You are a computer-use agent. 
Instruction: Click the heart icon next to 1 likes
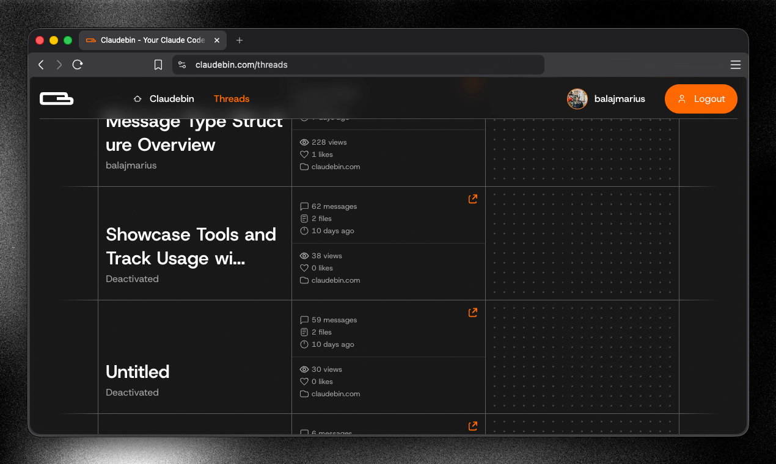304,154
